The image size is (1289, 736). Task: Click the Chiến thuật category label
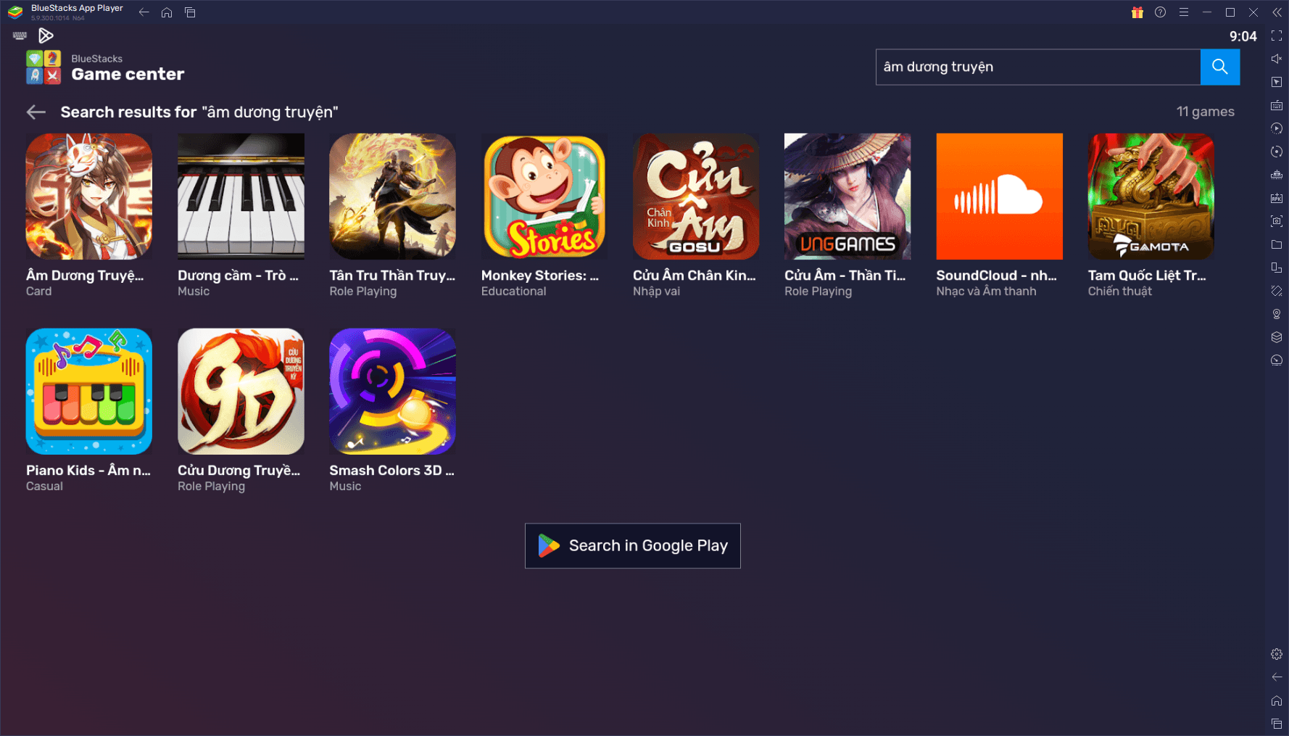tap(1119, 291)
